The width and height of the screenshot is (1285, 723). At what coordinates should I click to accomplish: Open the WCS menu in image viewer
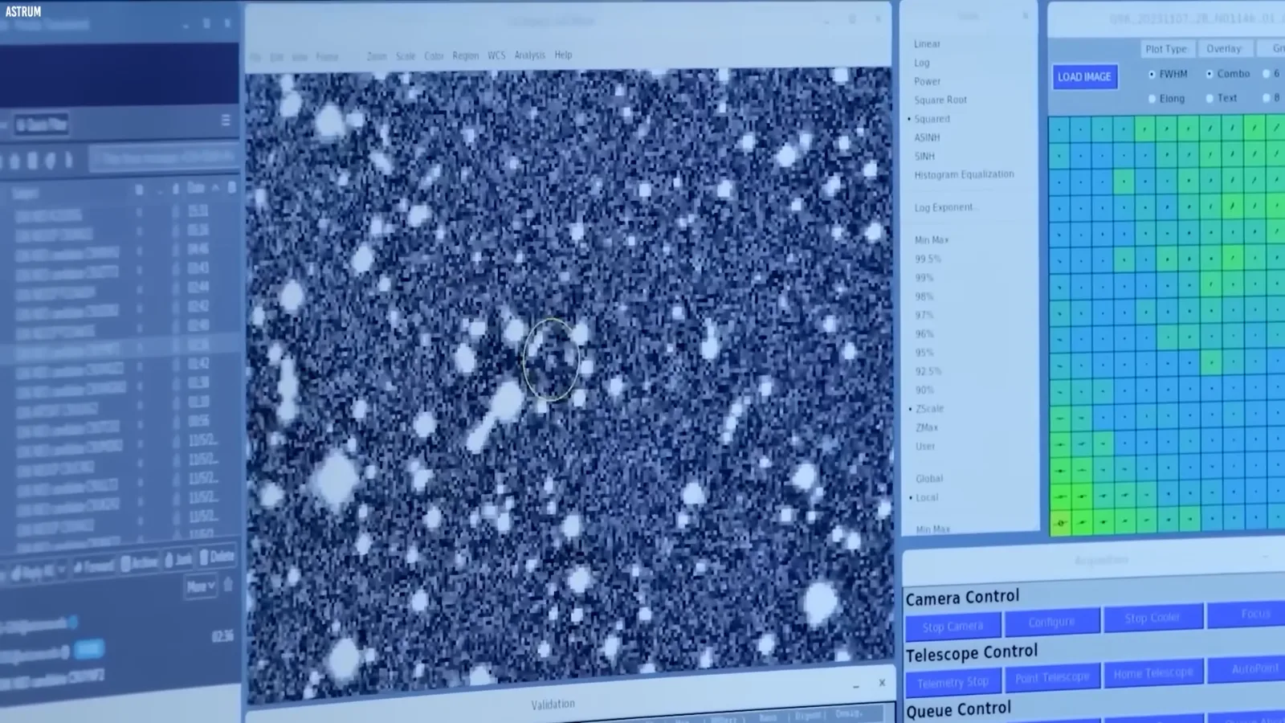496,55
